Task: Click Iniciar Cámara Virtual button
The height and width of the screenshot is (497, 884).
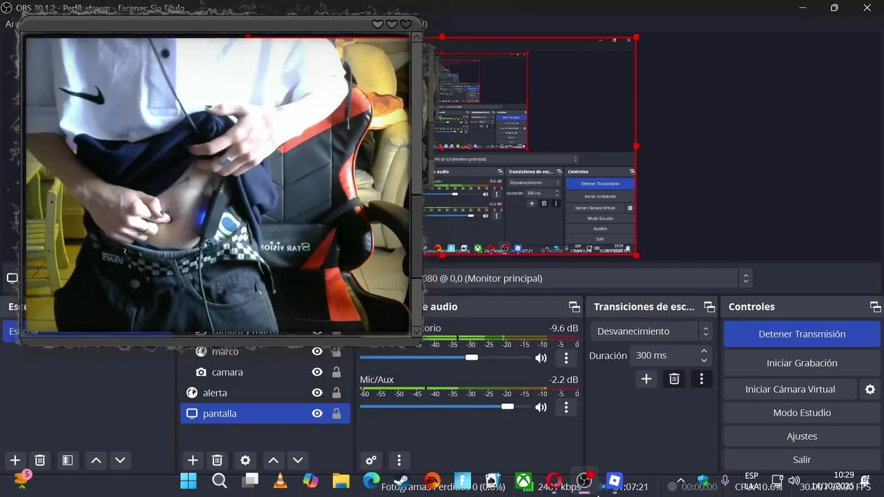Action: point(790,389)
